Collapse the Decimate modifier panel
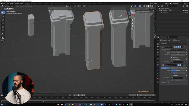189x106 pixels. pyautogui.click(x=161, y=65)
